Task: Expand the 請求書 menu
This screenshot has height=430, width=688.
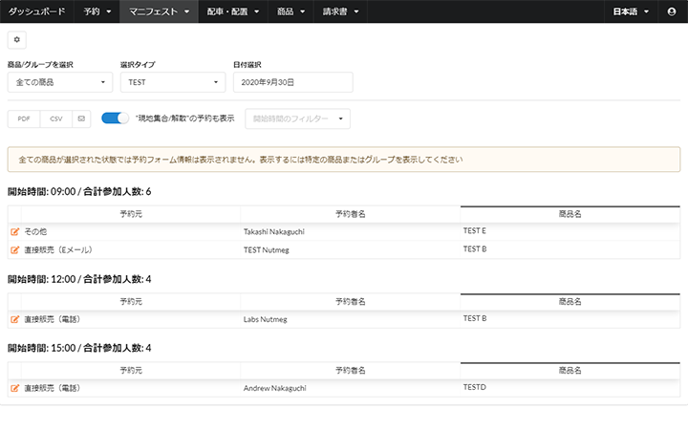Action: [340, 11]
